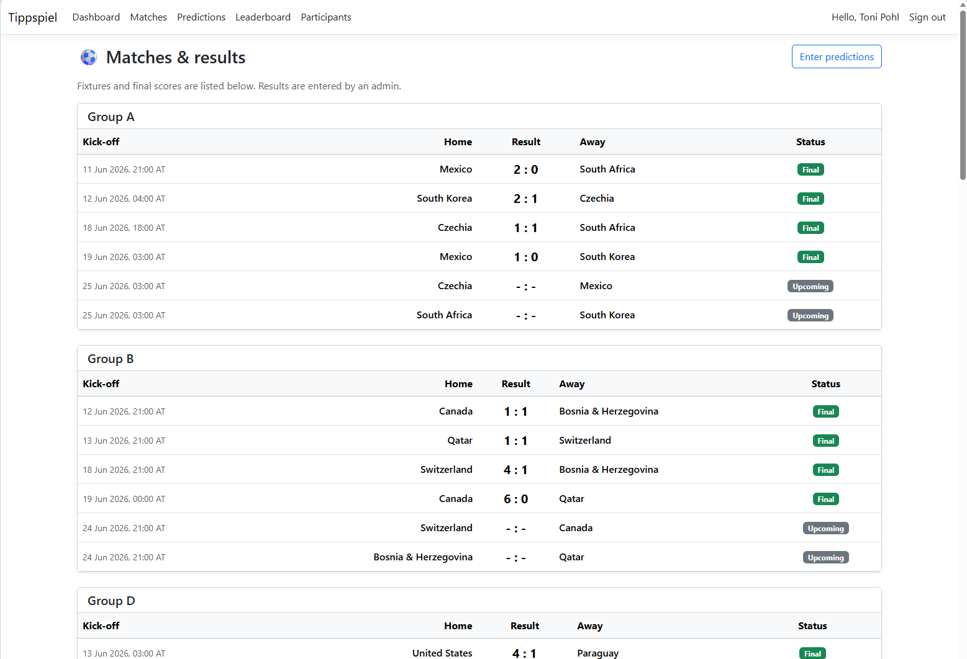Screen dimensions: 967x659
Task: Open the Leaderboard nav item
Action: pyautogui.click(x=263, y=17)
